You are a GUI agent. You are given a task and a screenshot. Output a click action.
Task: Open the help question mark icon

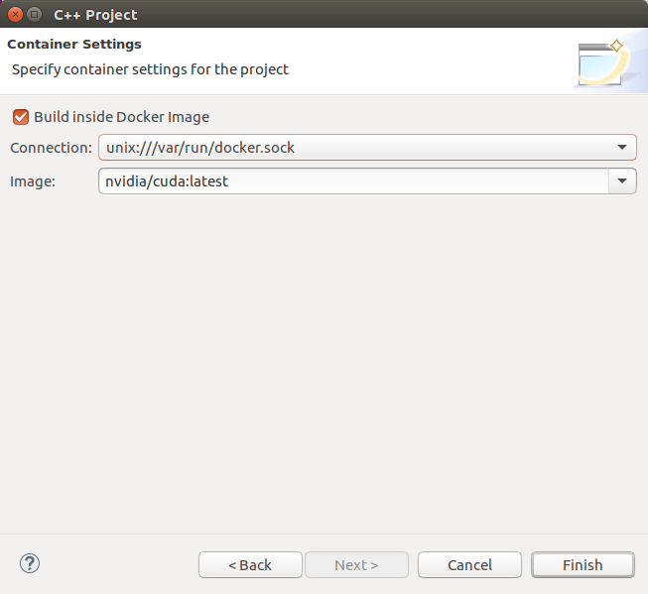(29, 563)
